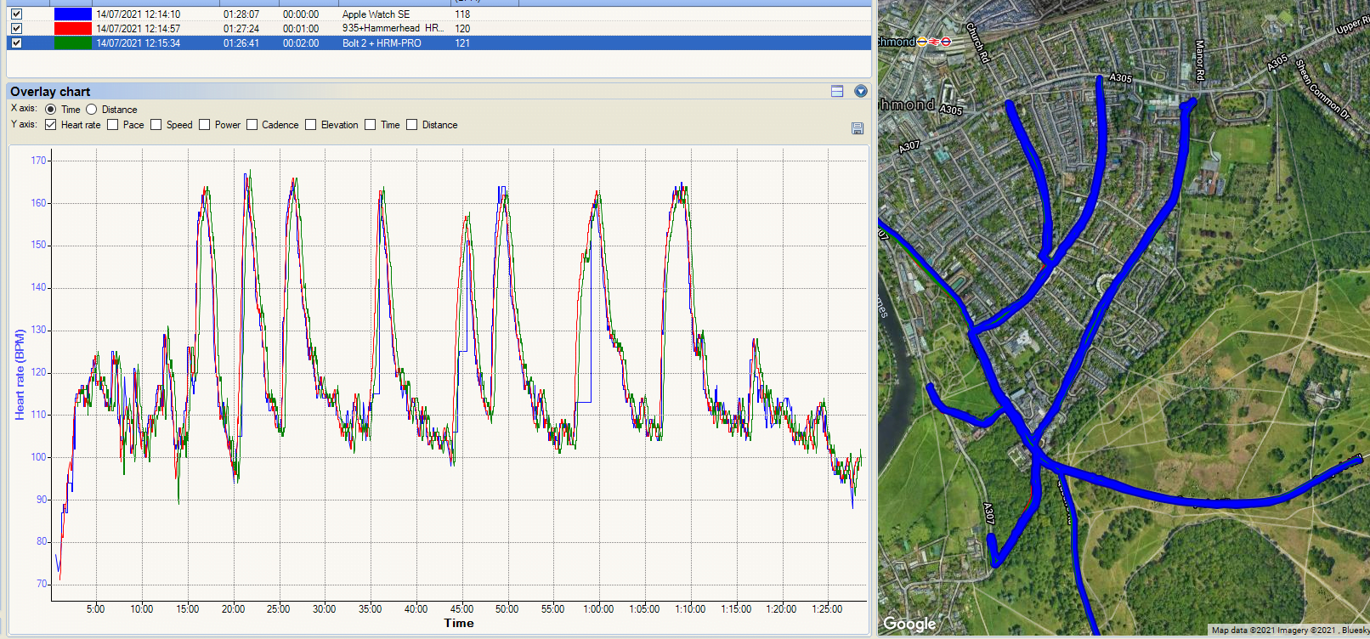Click the save chart icon
This screenshot has height=639, width=1370.
pos(857,128)
